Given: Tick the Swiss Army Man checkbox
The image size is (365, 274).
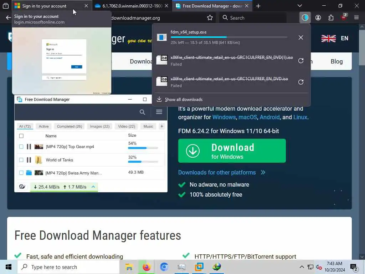Looking at the screenshot, I should click(x=21, y=173).
